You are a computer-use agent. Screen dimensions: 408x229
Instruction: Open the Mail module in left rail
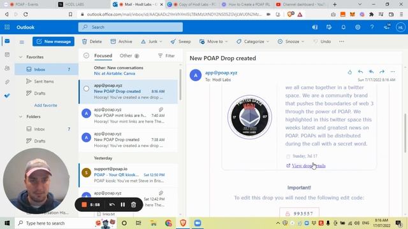[7, 41]
